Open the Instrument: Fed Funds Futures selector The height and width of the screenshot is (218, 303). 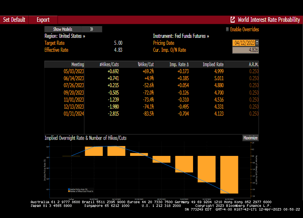click(x=181, y=36)
